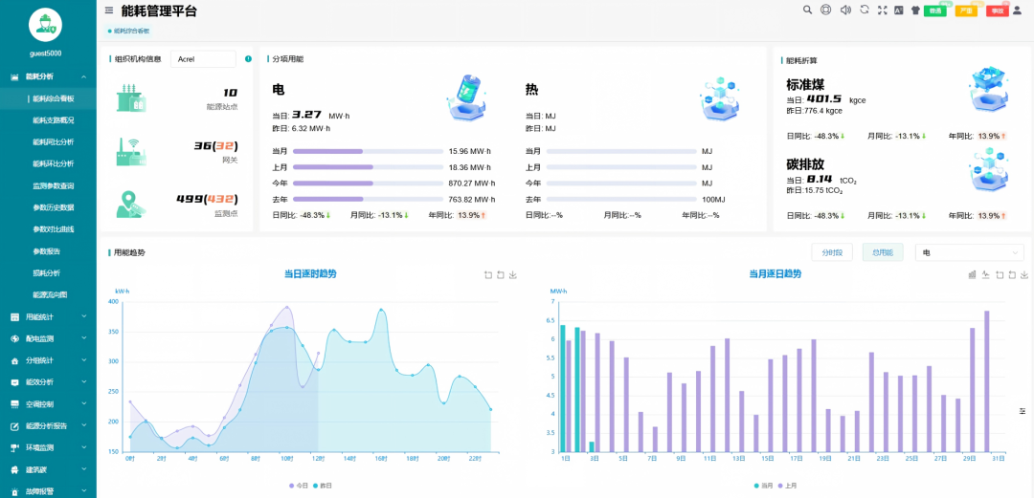Image resolution: width=1034 pixels, height=498 pixels.
Task: Open the yellow 严重 alarm button
Action: click(966, 11)
